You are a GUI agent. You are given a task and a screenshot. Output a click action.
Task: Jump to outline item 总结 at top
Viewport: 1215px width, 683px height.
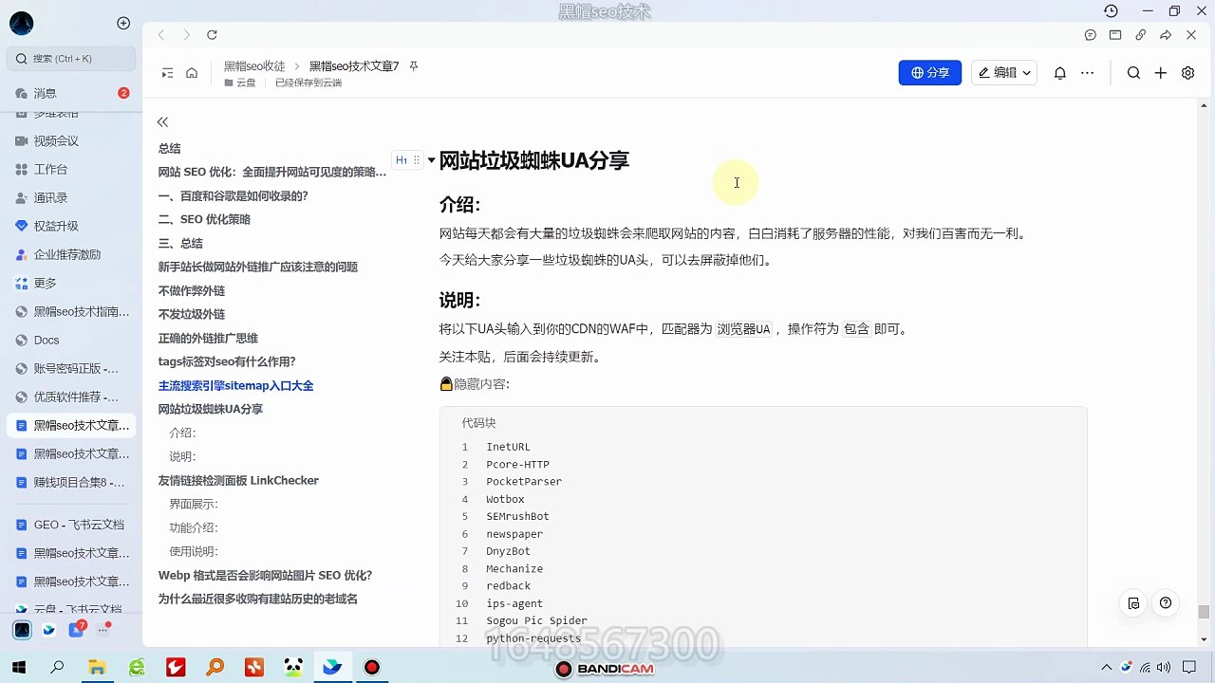click(169, 148)
